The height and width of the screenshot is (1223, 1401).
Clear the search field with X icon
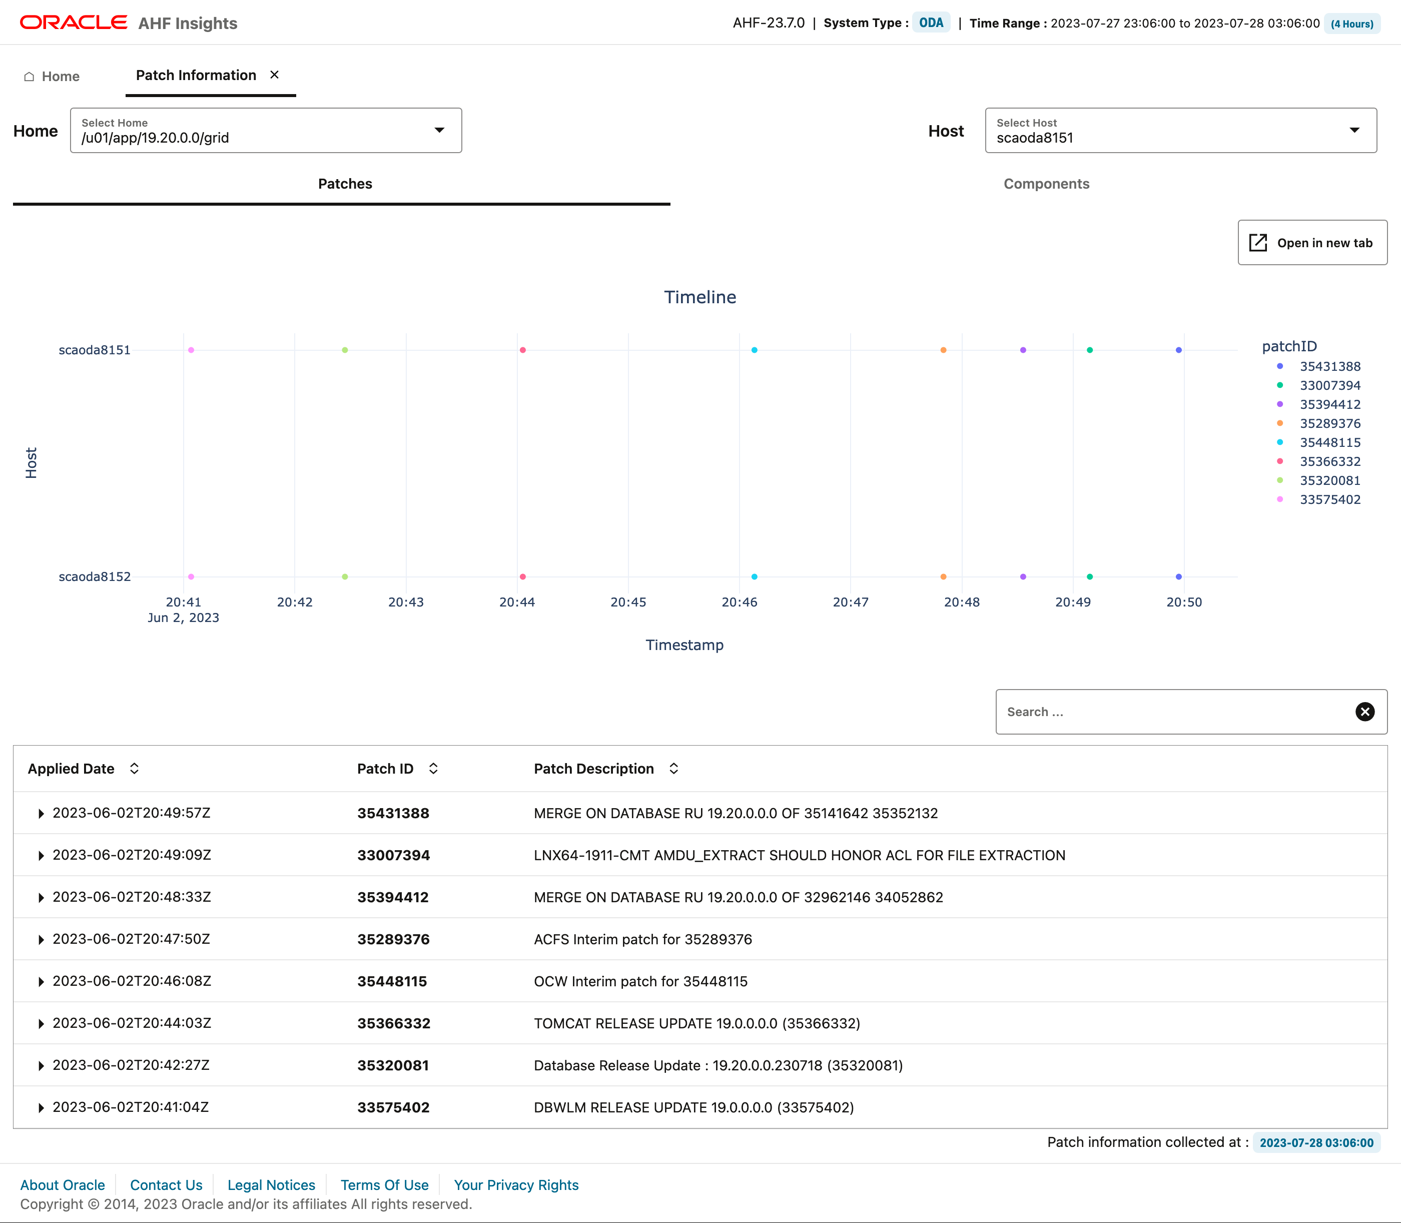(1365, 712)
